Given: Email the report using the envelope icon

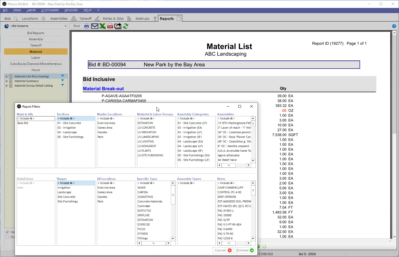Looking at the screenshot, I should pos(95,26).
